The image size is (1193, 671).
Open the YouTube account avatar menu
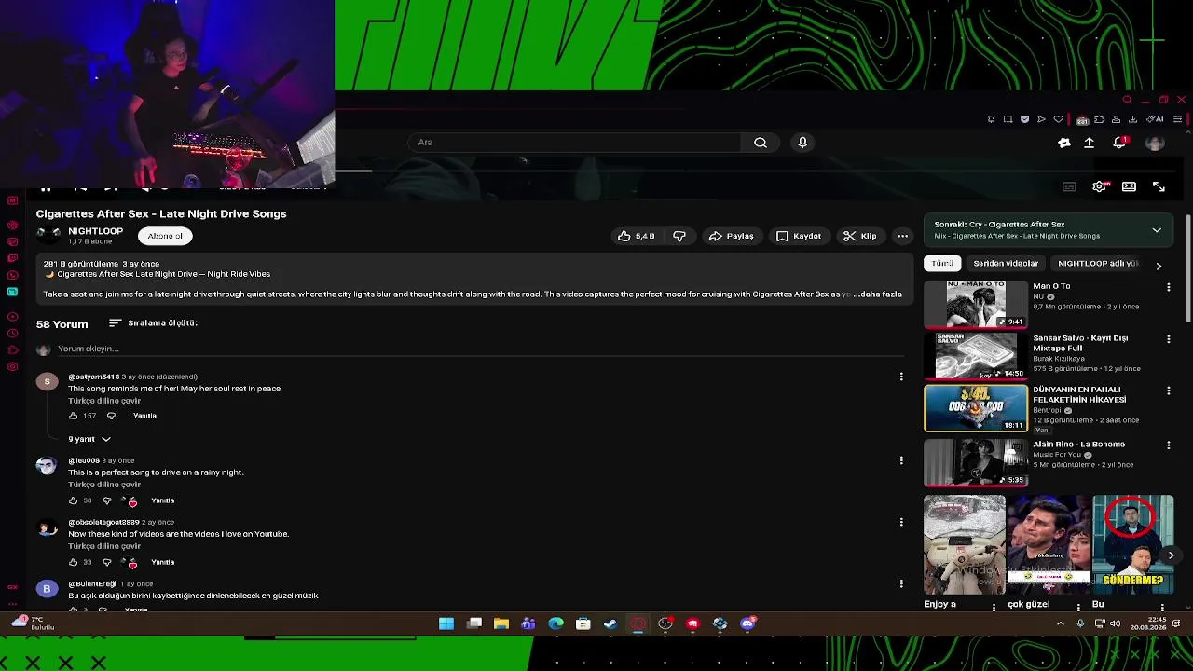[1155, 143]
